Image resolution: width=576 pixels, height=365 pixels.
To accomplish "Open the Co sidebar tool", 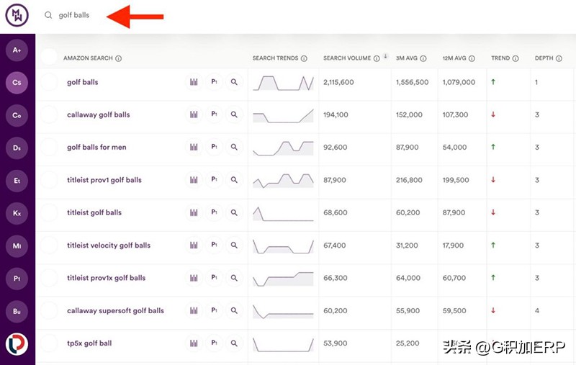I will [x=17, y=115].
